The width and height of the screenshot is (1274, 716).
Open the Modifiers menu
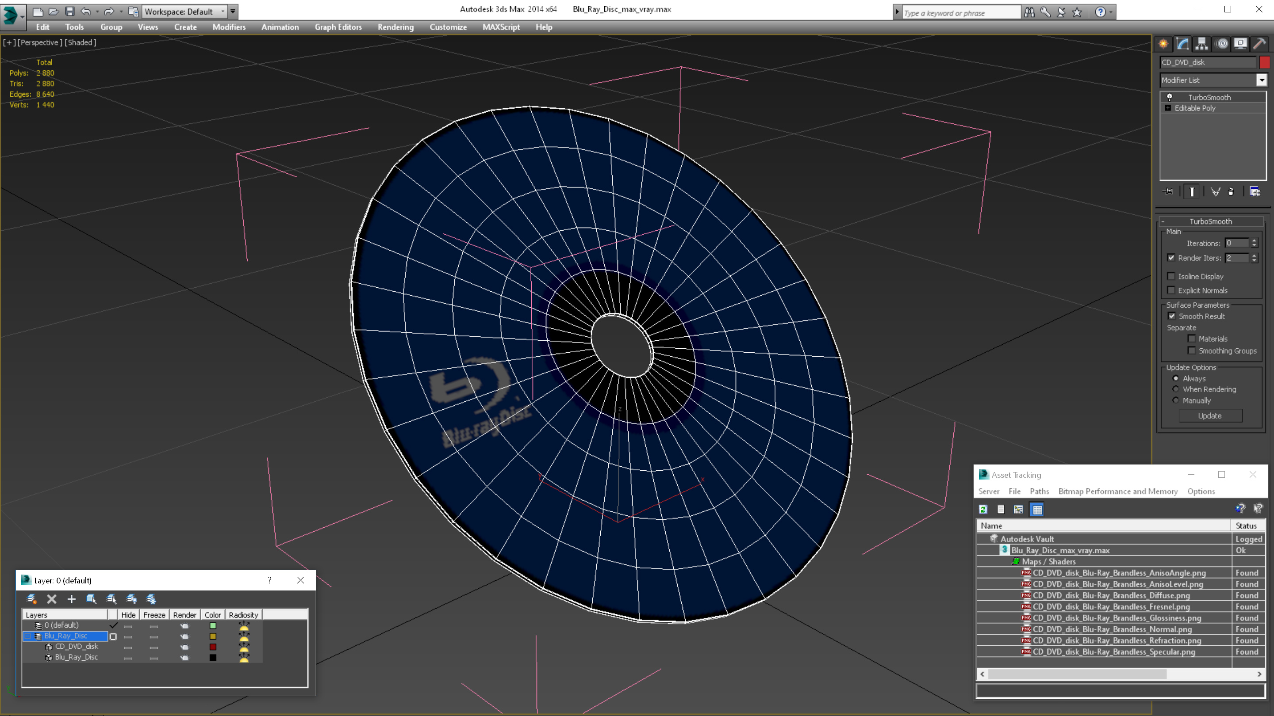[x=229, y=27]
